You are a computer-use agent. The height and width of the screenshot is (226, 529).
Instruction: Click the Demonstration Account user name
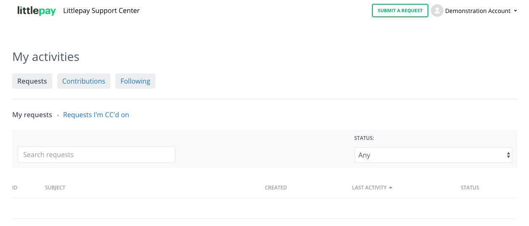pos(478,11)
